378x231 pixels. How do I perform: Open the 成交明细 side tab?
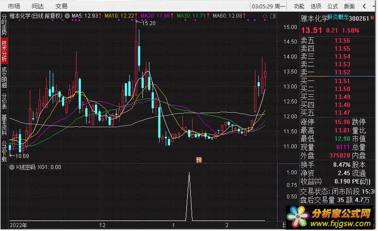click(4, 77)
